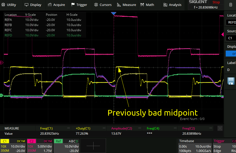Click the save floppy disk icon
Screen dimensions: 236x153
pos(231,81)
